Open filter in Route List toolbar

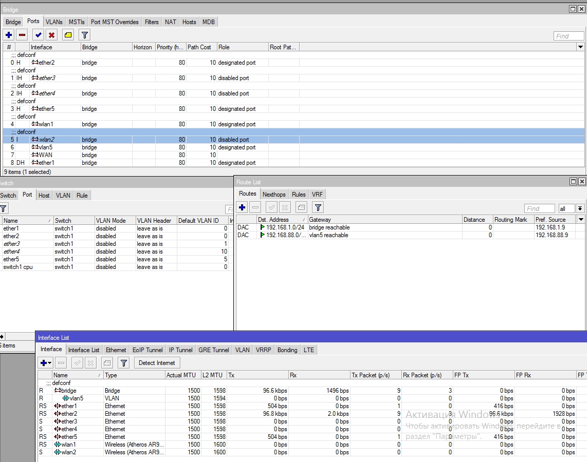[x=318, y=207]
